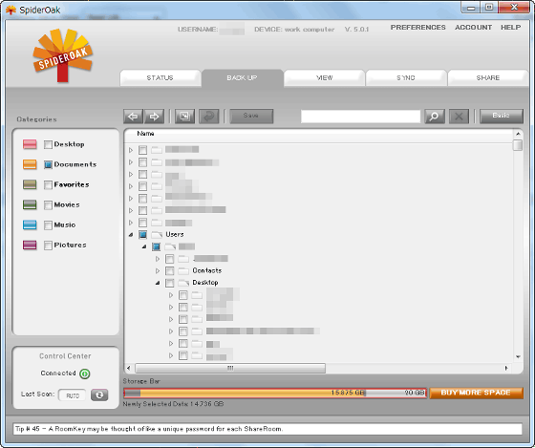Select the Users tree row label
The image size is (535, 448).
click(x=175, y=235)
